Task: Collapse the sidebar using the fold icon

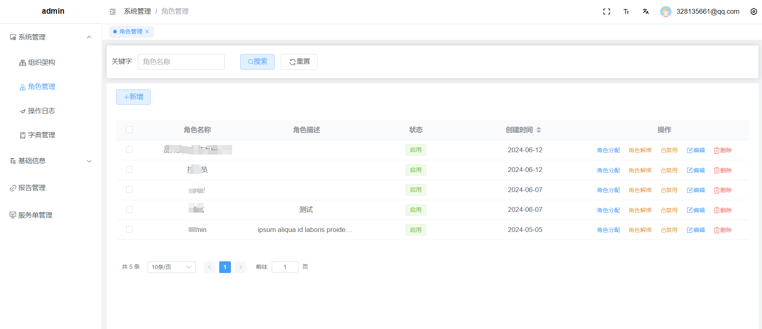Action: pyautogui.click(x=112, y=12)
